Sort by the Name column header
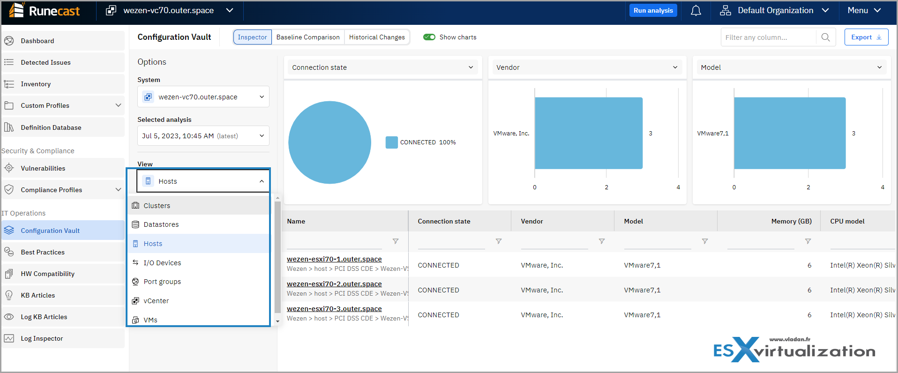This screenshot has height=373, width=898. 296,221
